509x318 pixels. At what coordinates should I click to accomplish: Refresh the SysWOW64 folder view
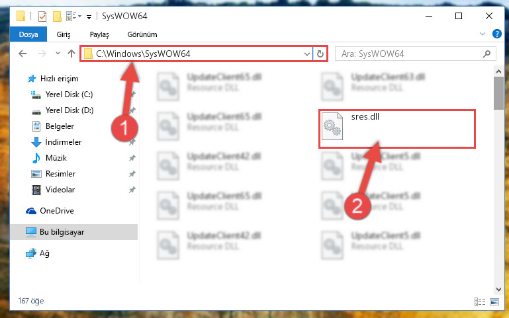[320, 54]
